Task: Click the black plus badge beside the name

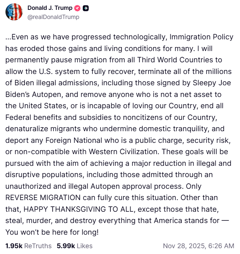Action: (x=86, y=8)
